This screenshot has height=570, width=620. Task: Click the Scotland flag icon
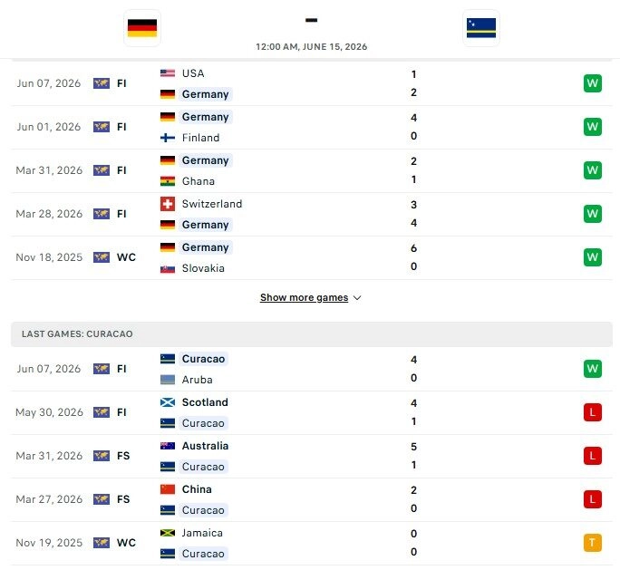[168, 402]
